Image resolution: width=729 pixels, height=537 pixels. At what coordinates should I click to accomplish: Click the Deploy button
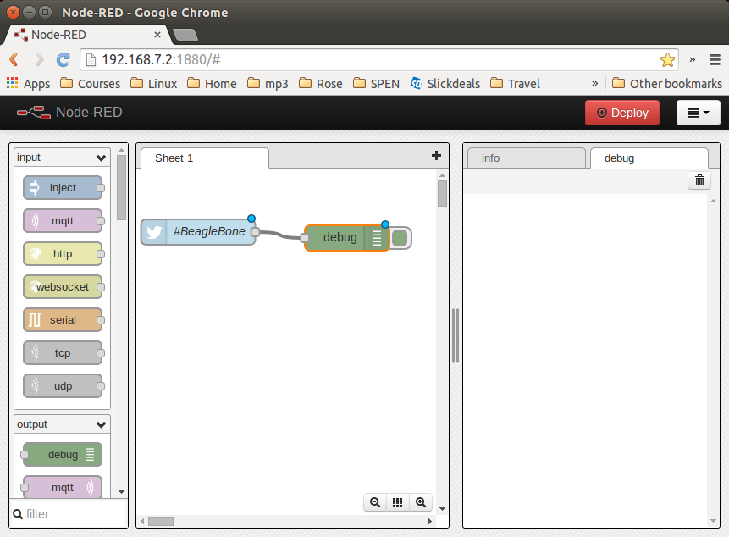click(x=622, y=112)
